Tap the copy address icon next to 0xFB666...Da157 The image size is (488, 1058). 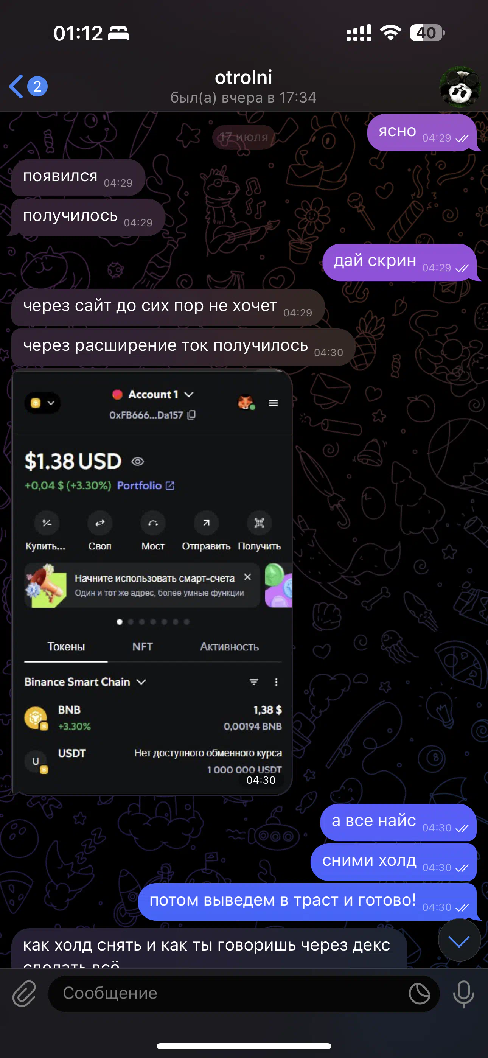tap(191, 415)
